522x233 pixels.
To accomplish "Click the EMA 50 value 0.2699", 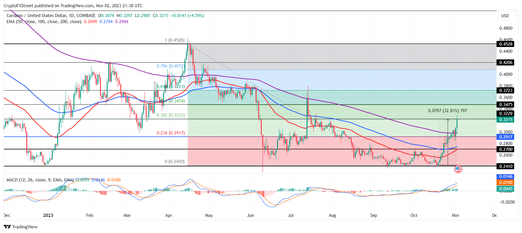I will (x=91, y=22).
